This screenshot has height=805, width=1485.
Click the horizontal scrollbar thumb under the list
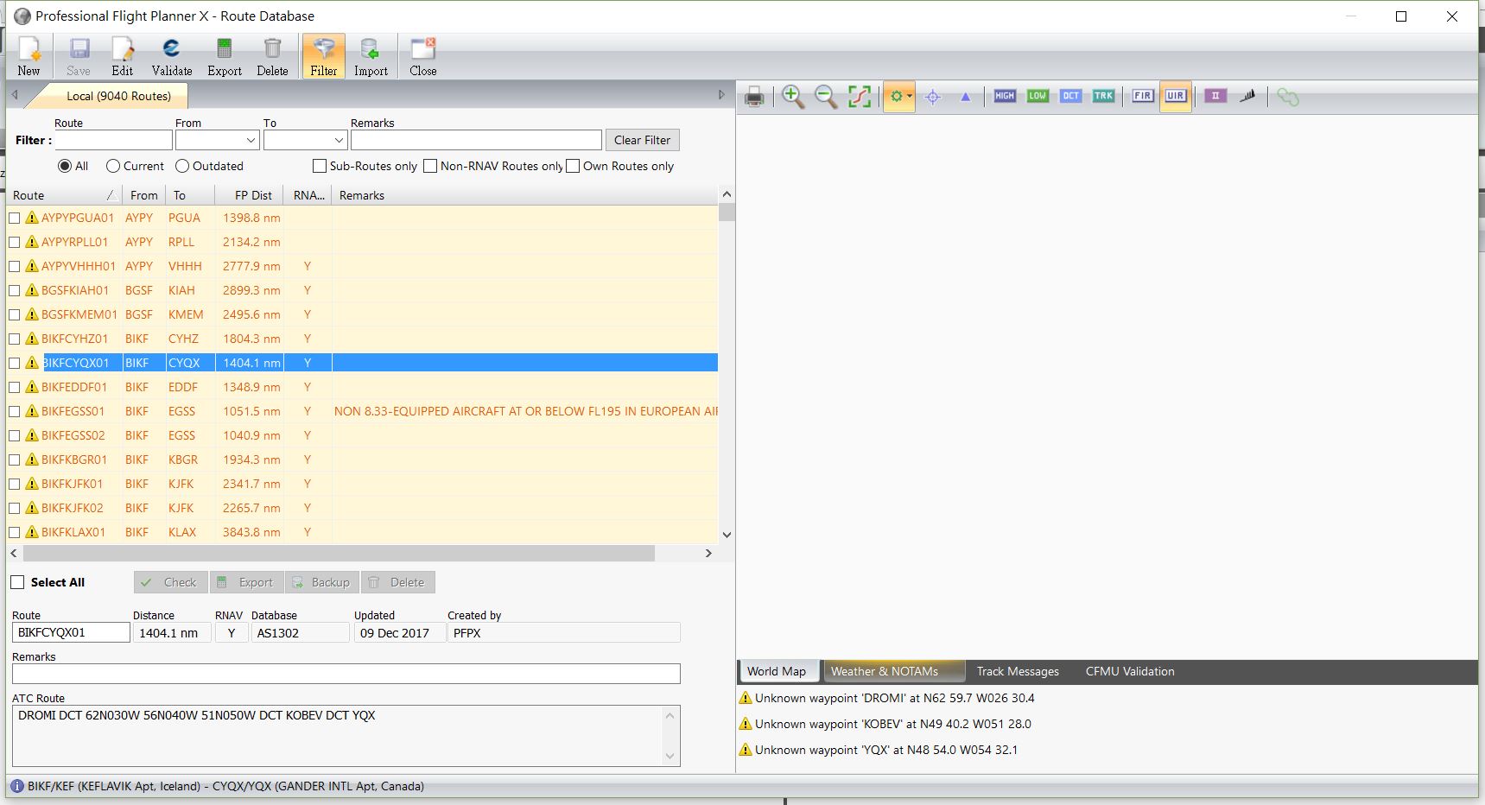pos(339,553)
